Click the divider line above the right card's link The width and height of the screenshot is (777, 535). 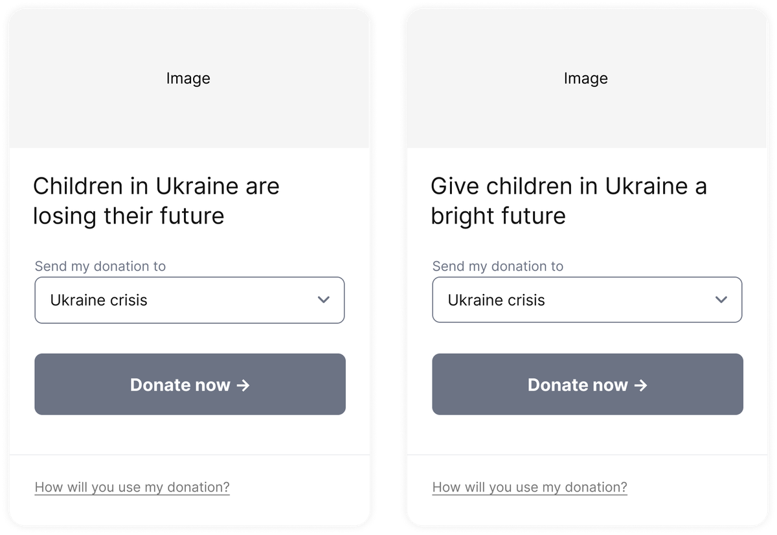[x=587, y=455]
